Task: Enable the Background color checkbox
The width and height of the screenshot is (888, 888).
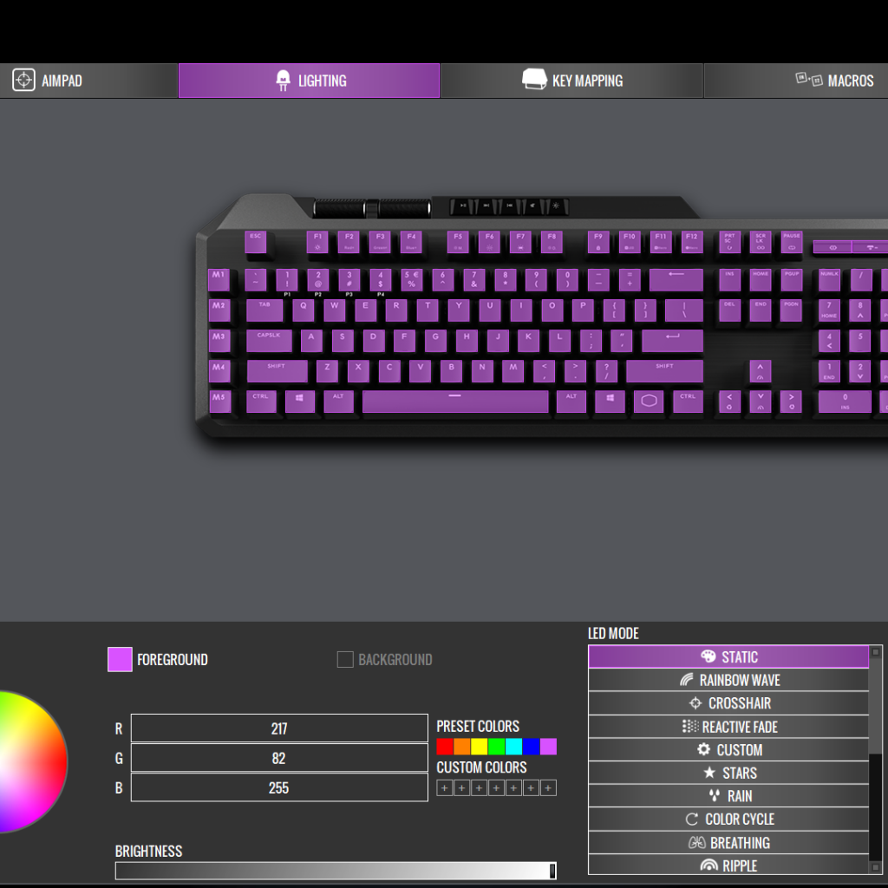Action: click(345, 660)
